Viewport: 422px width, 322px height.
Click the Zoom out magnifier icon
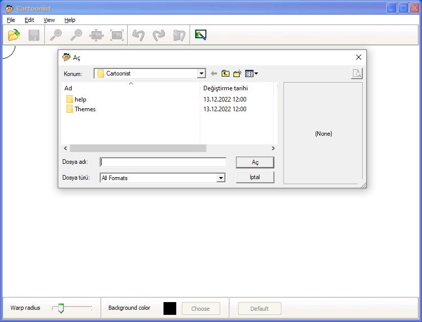[x=76, y=35]
